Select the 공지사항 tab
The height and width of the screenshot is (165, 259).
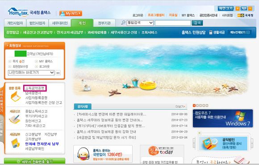(x=83, y=107)
